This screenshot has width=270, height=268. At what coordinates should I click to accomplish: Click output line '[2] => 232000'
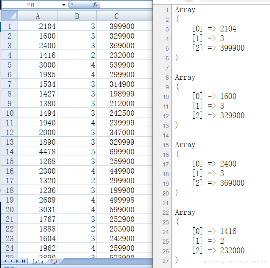pos(218,250)
